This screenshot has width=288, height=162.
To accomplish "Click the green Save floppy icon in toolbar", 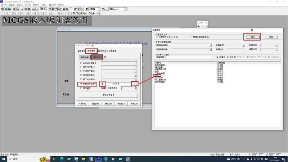I will tap(10, 9).
